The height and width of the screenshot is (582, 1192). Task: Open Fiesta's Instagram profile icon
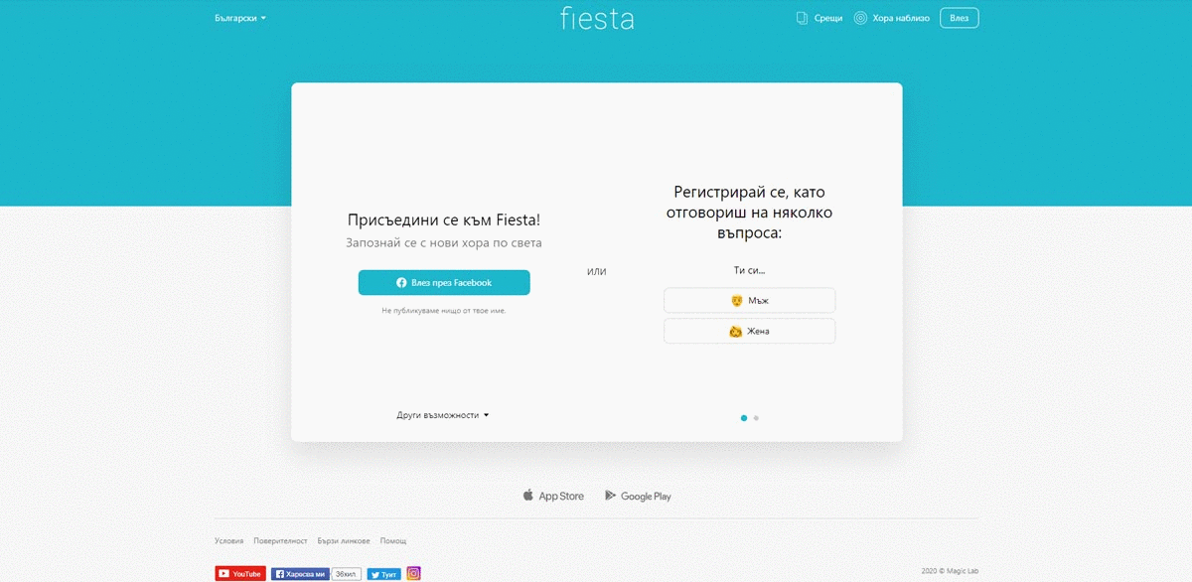click(x=413, y=573)
